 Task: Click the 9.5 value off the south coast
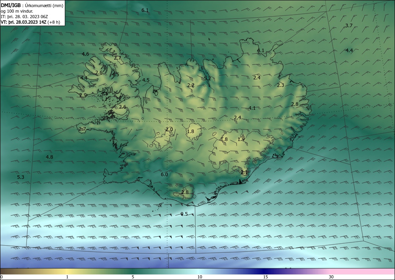184,214
